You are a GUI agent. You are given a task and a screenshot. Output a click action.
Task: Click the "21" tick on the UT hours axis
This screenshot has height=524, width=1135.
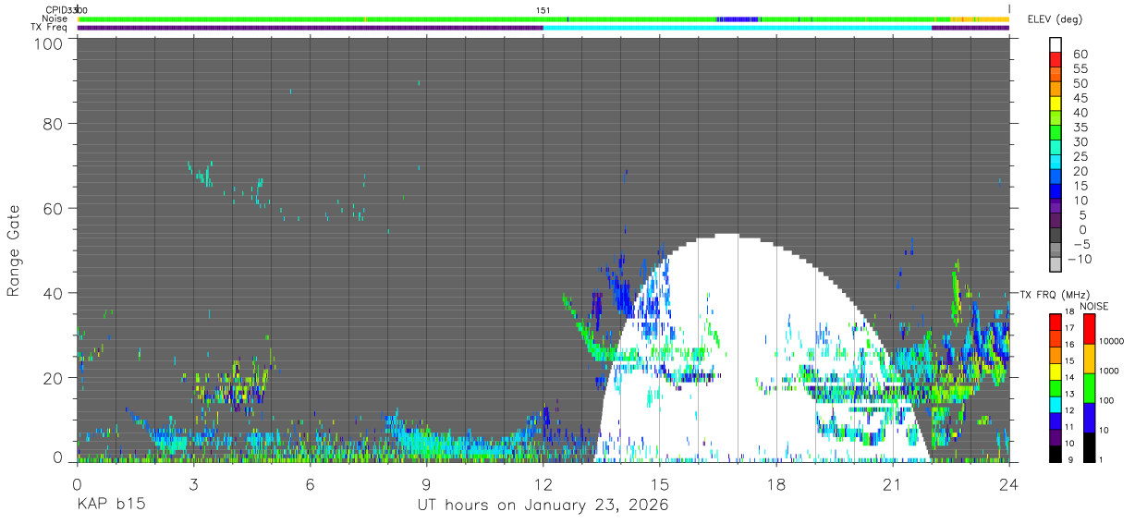(x=893, y=483)
